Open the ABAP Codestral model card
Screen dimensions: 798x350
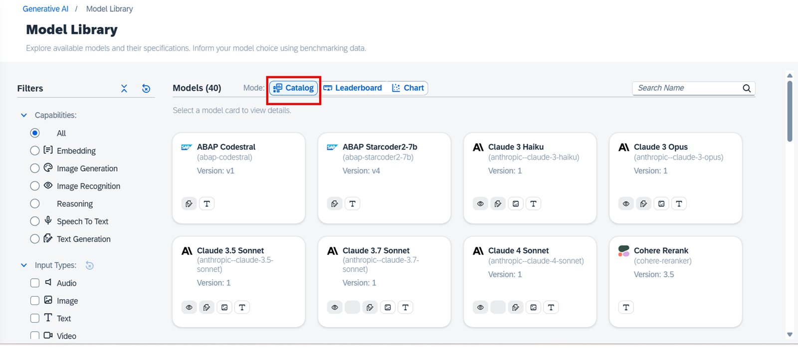click(239, 178)
